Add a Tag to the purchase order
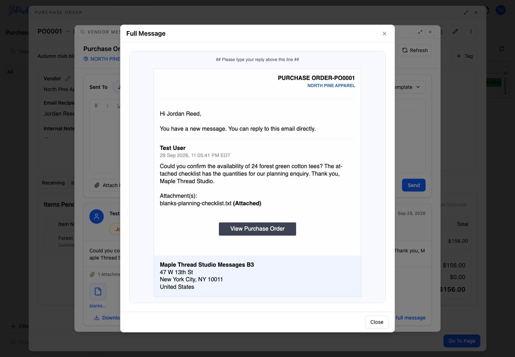The image size is (515, 357). click(x=464, y=56)
